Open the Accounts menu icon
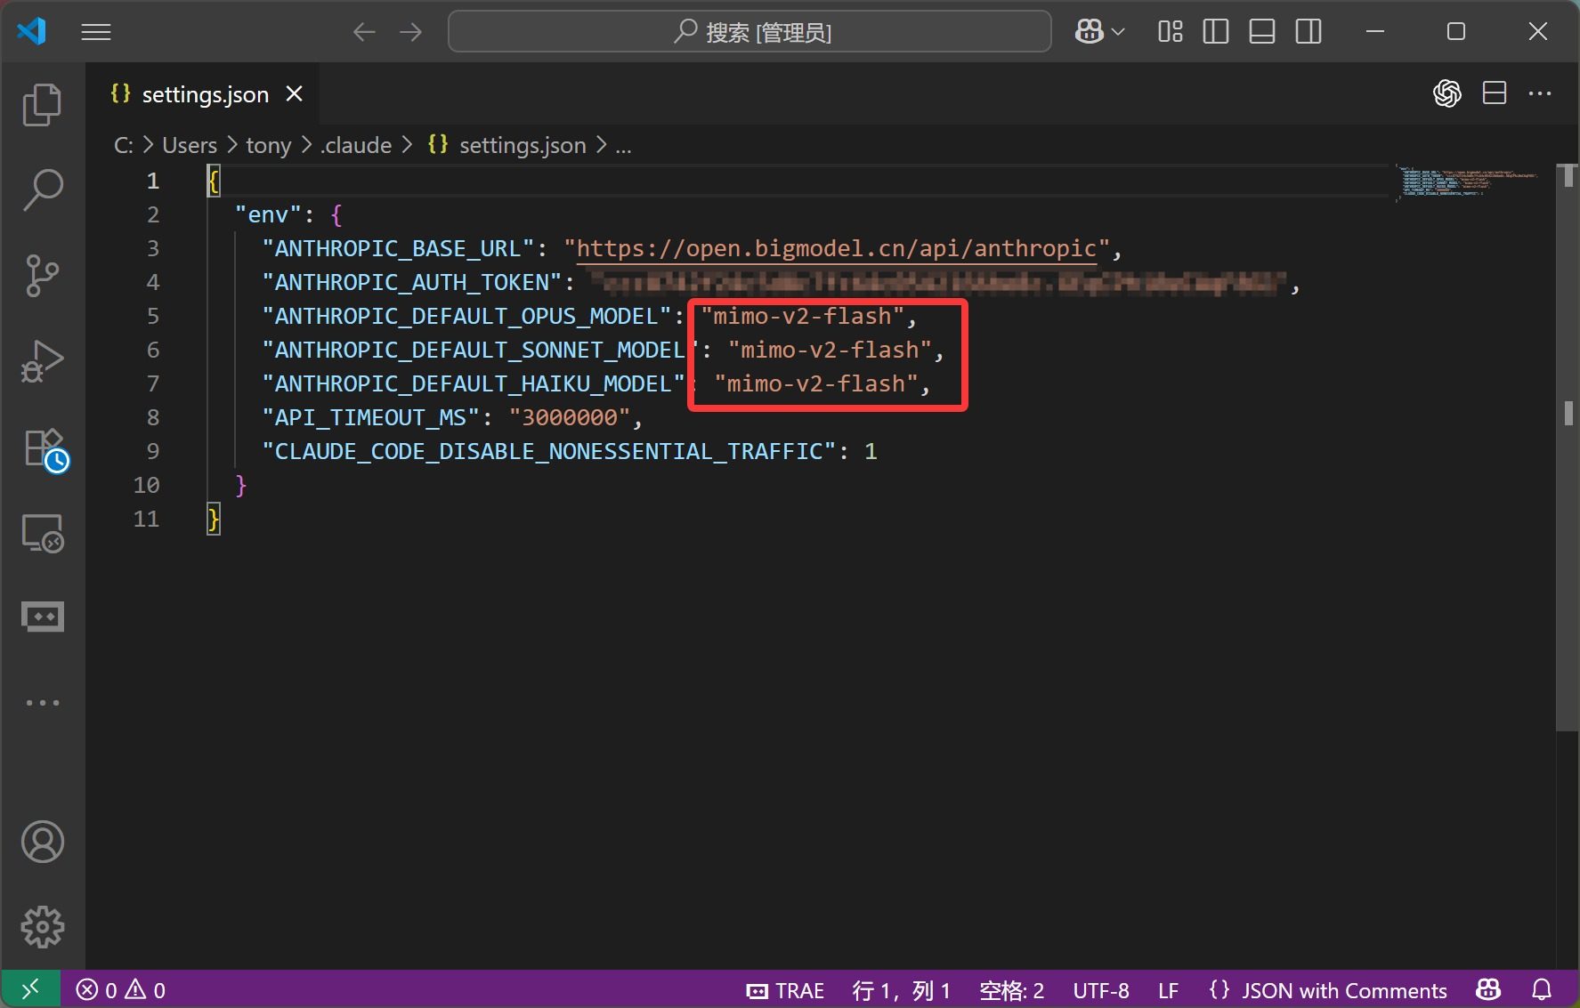This screenshot has width=1580, height=1008. click(42, 842)
